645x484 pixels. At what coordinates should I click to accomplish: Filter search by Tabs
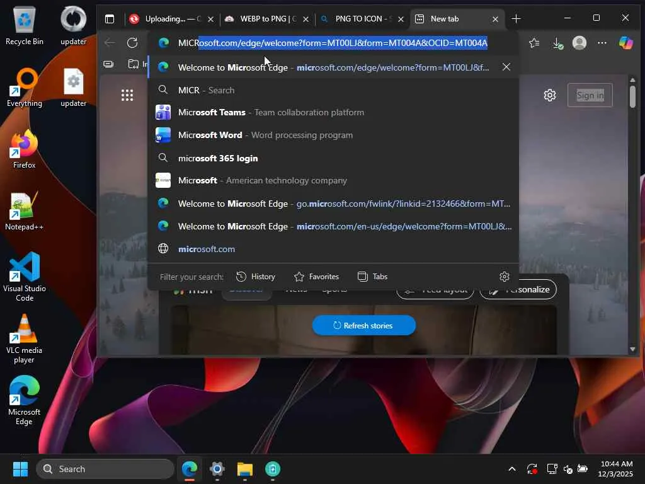click(372, 277)
